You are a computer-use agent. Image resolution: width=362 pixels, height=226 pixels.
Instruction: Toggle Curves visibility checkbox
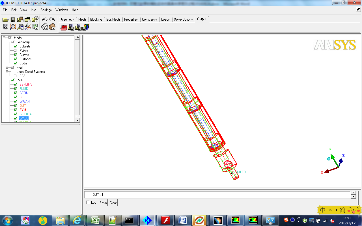(16, 55)
